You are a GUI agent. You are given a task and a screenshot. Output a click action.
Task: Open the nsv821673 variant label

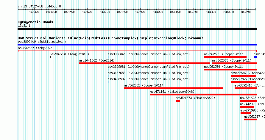click(252, 98)
